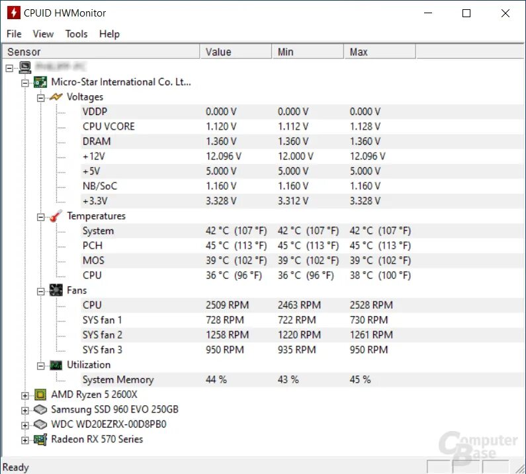The width and height of the screenshot is (526, 474).
Task: Grab the window size grip corner
Action: pos(520,468)
